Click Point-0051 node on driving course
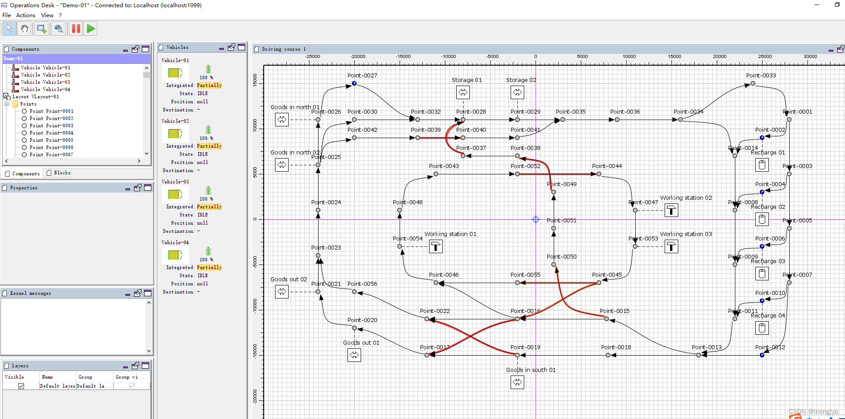 pyautogui.click(x=554, y=228)
